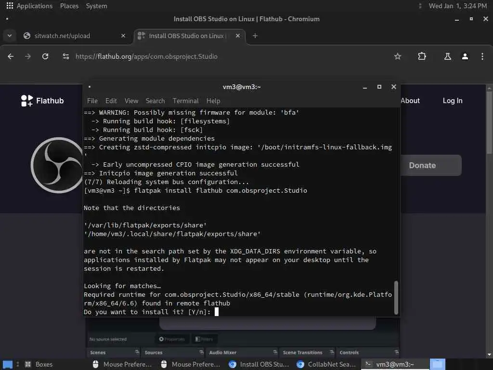
Task: Click the flatpak install flathub command line
Action: 195,191
